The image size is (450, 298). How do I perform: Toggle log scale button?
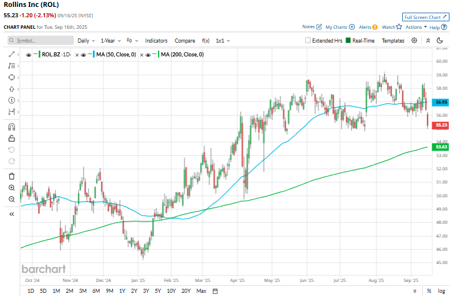coord(441,291)
